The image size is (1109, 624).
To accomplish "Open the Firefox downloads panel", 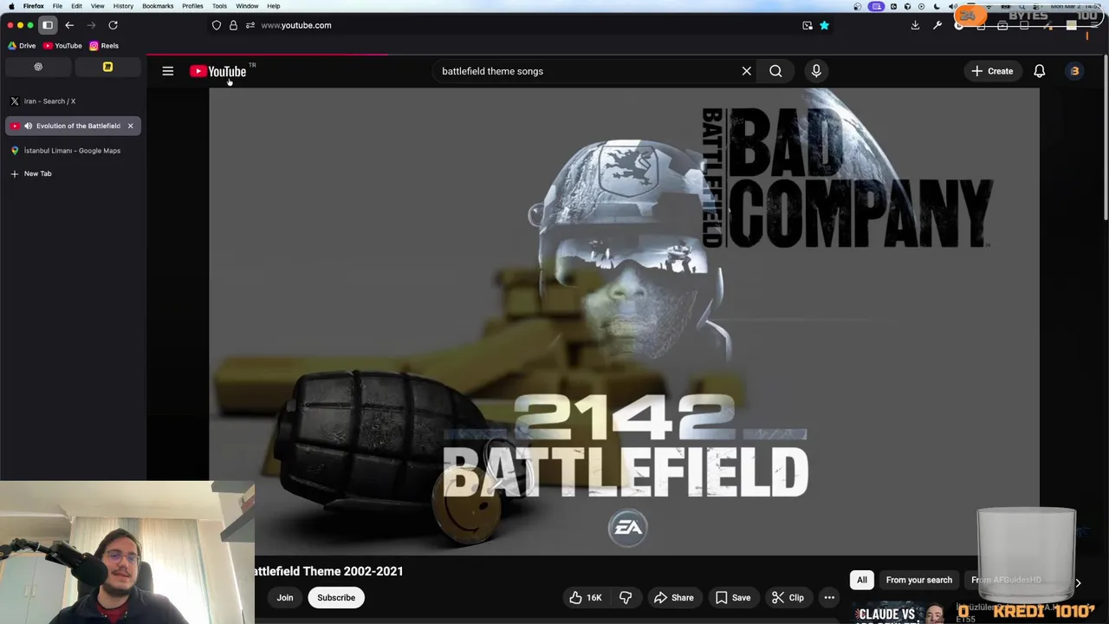I will point(915,25).
